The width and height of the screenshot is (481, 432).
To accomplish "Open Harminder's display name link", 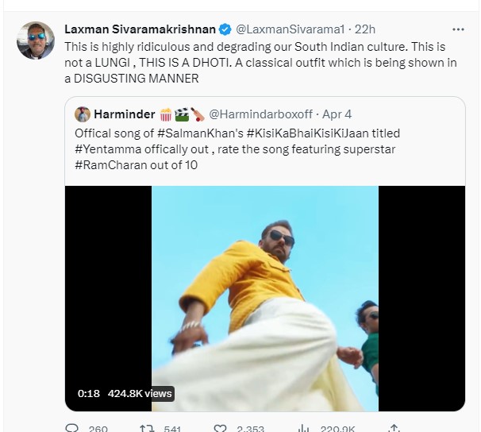I will click(x=124, y=114).
